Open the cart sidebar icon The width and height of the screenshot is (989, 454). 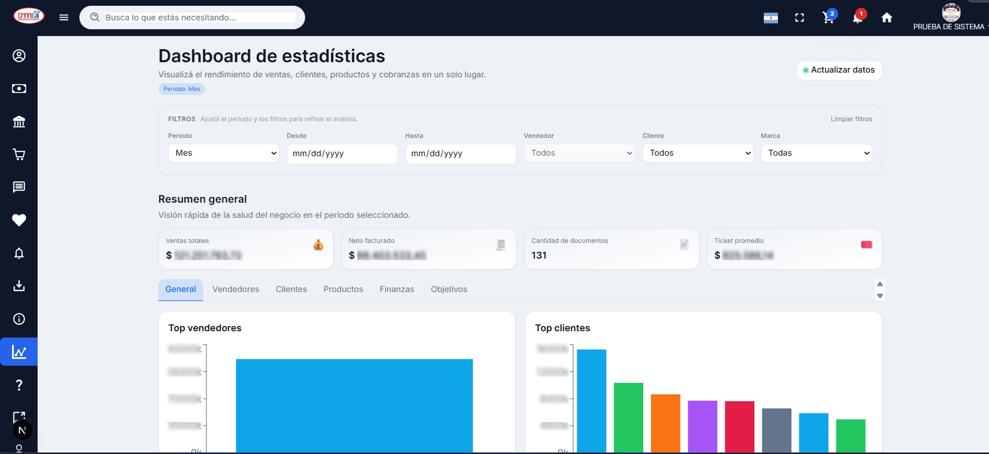click(x=19, y=155)
